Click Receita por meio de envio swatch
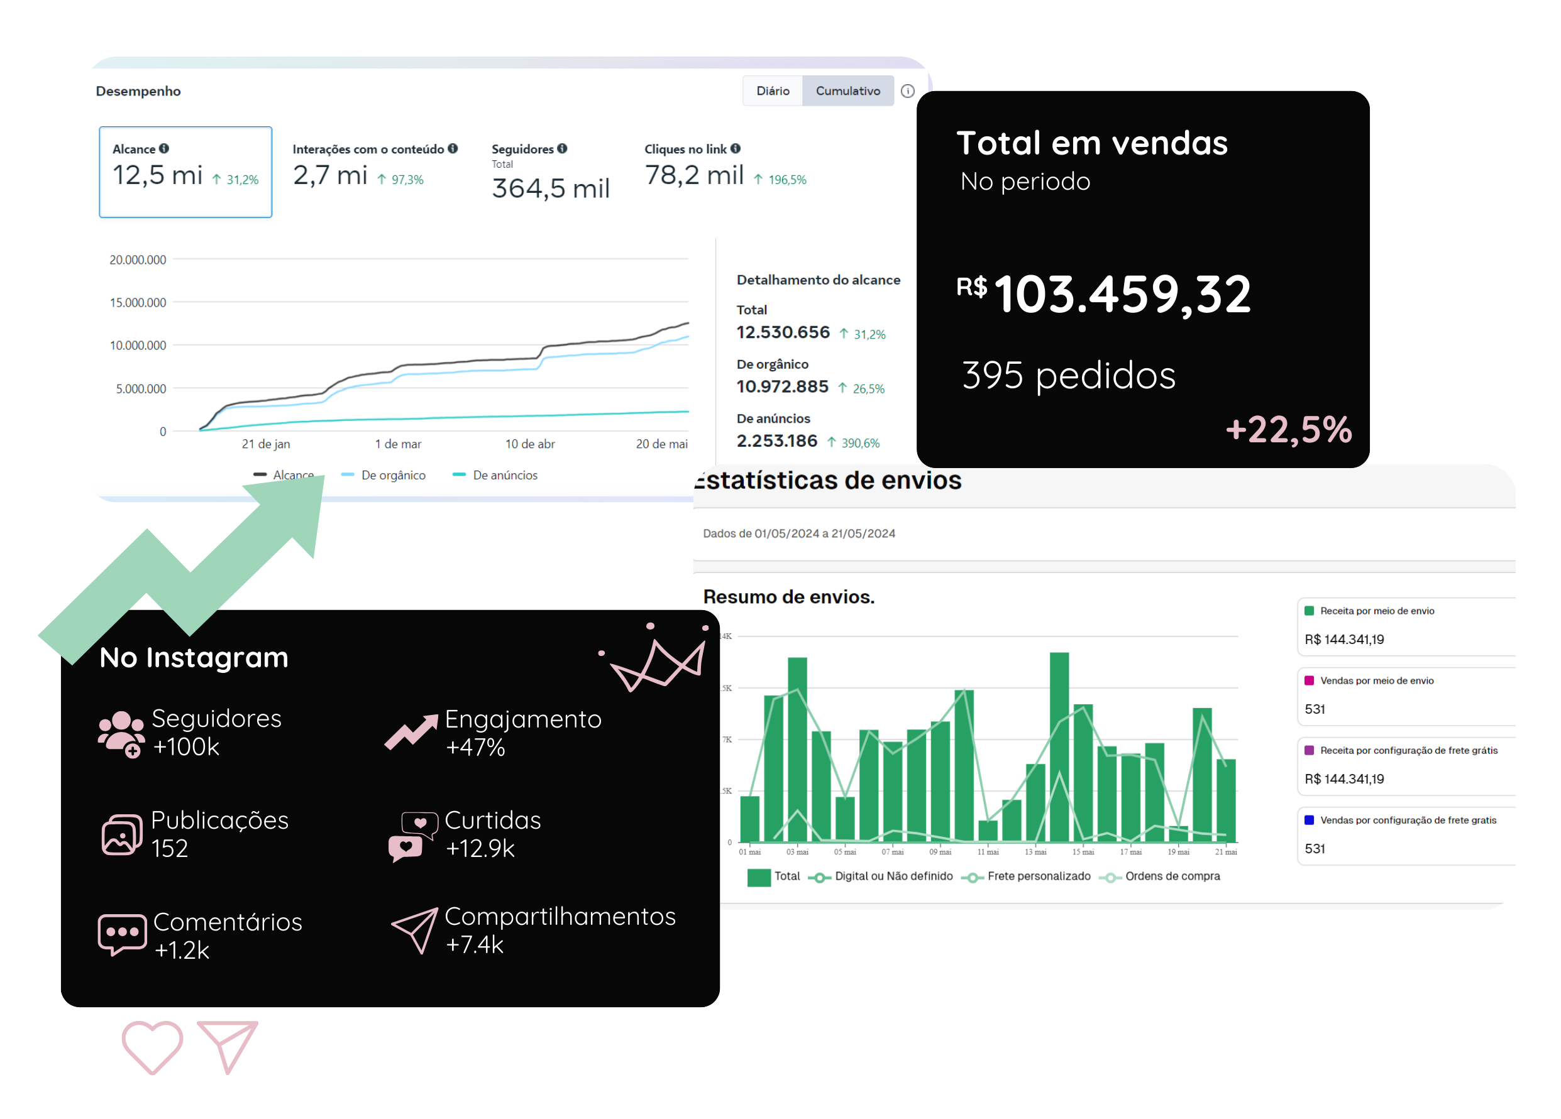Viewport: 1561px width, 1119px height. pyautogui.click(x=1309, y=611)
